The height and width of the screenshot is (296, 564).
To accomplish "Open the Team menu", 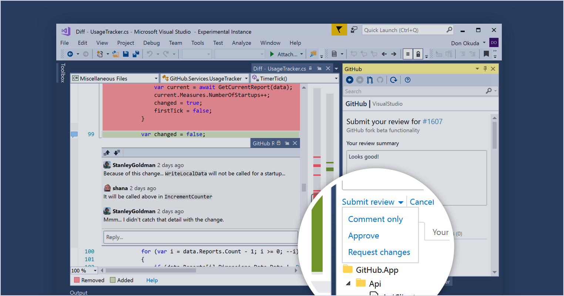I will pyautogui.click(x=175, y=43).
